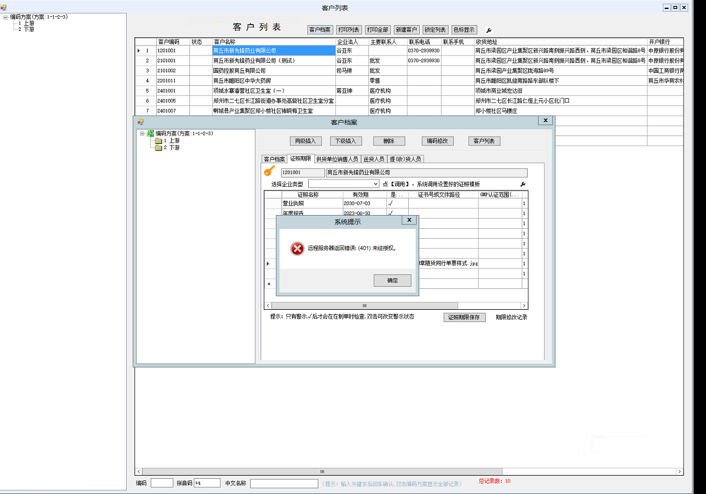Click the 拼音码 input field
This screenshot has width=706, height=494.
[x=207, y=483]
